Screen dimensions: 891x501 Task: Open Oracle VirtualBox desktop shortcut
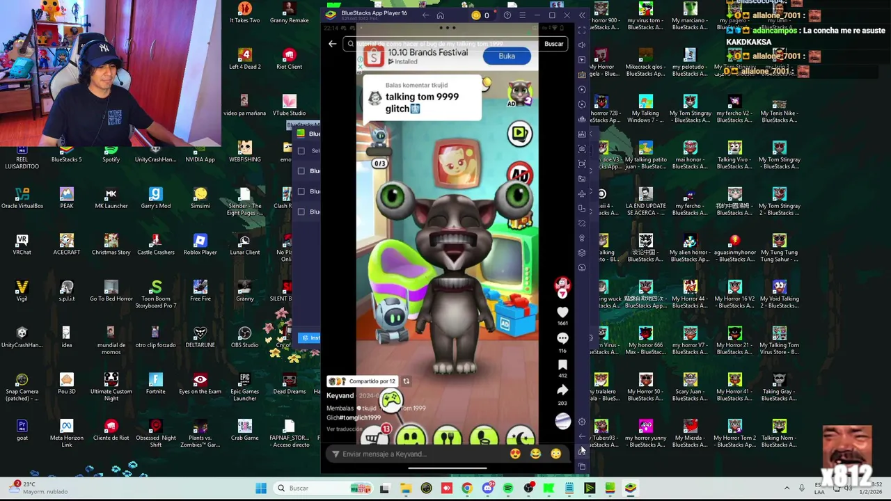[22, 199]
